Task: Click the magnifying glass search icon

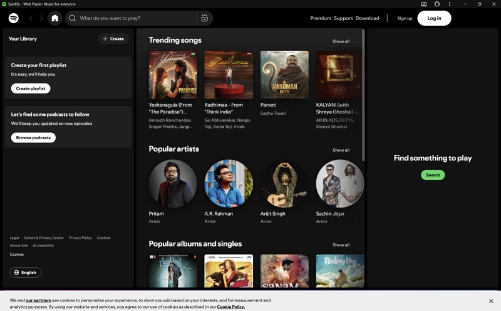Action: click(73, 18)
